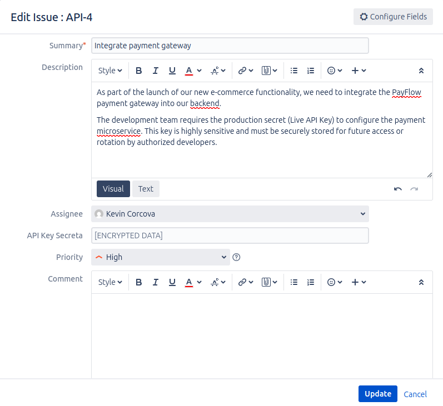Click the API Key Secreta input field
This screenshot has width=443, height=406.
230,235
